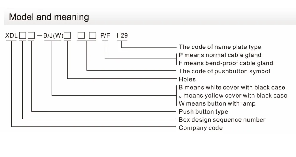Select the first empty box right after XDL
The height and width of the screenshot is (157, 296).
click(x=22, y=36)
